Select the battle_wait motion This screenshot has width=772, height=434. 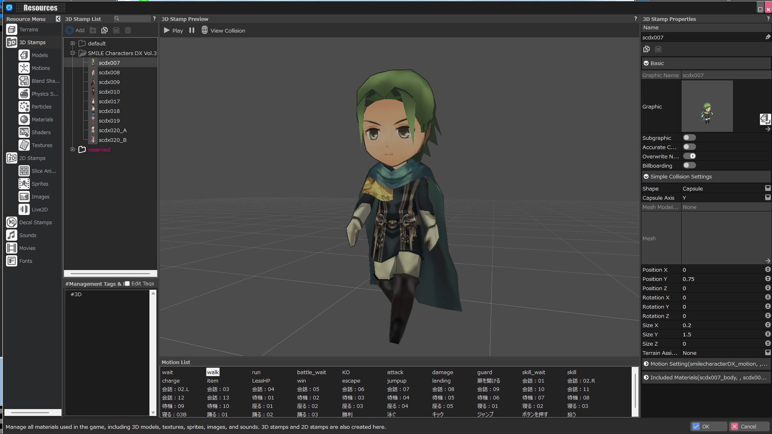[x=312, y=373]
